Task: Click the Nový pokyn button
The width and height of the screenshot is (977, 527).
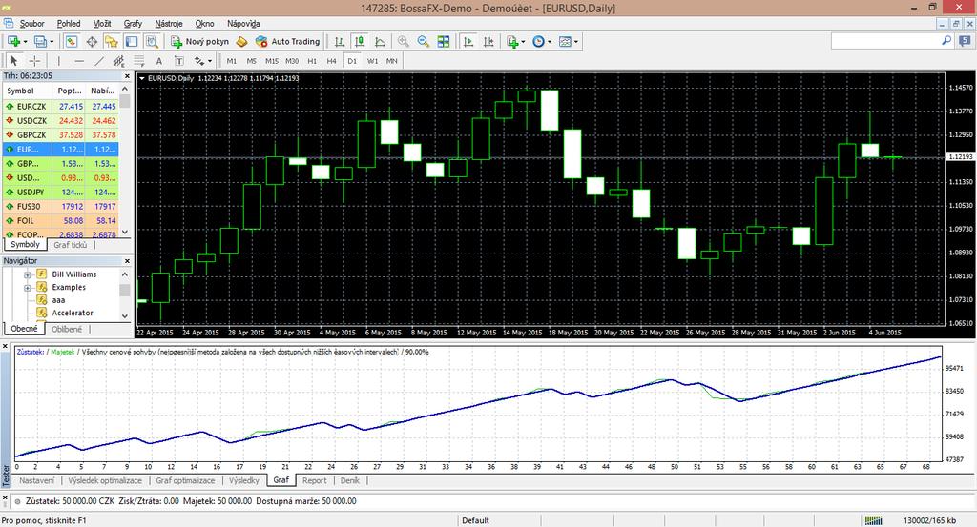Action: tap(200, 41)
